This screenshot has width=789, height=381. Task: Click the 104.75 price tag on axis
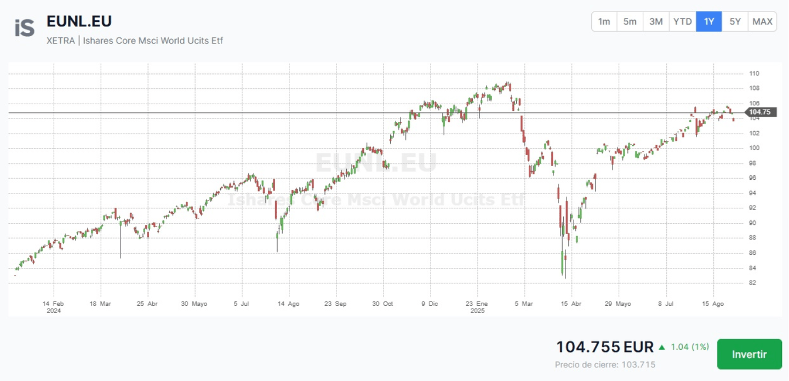759,112
